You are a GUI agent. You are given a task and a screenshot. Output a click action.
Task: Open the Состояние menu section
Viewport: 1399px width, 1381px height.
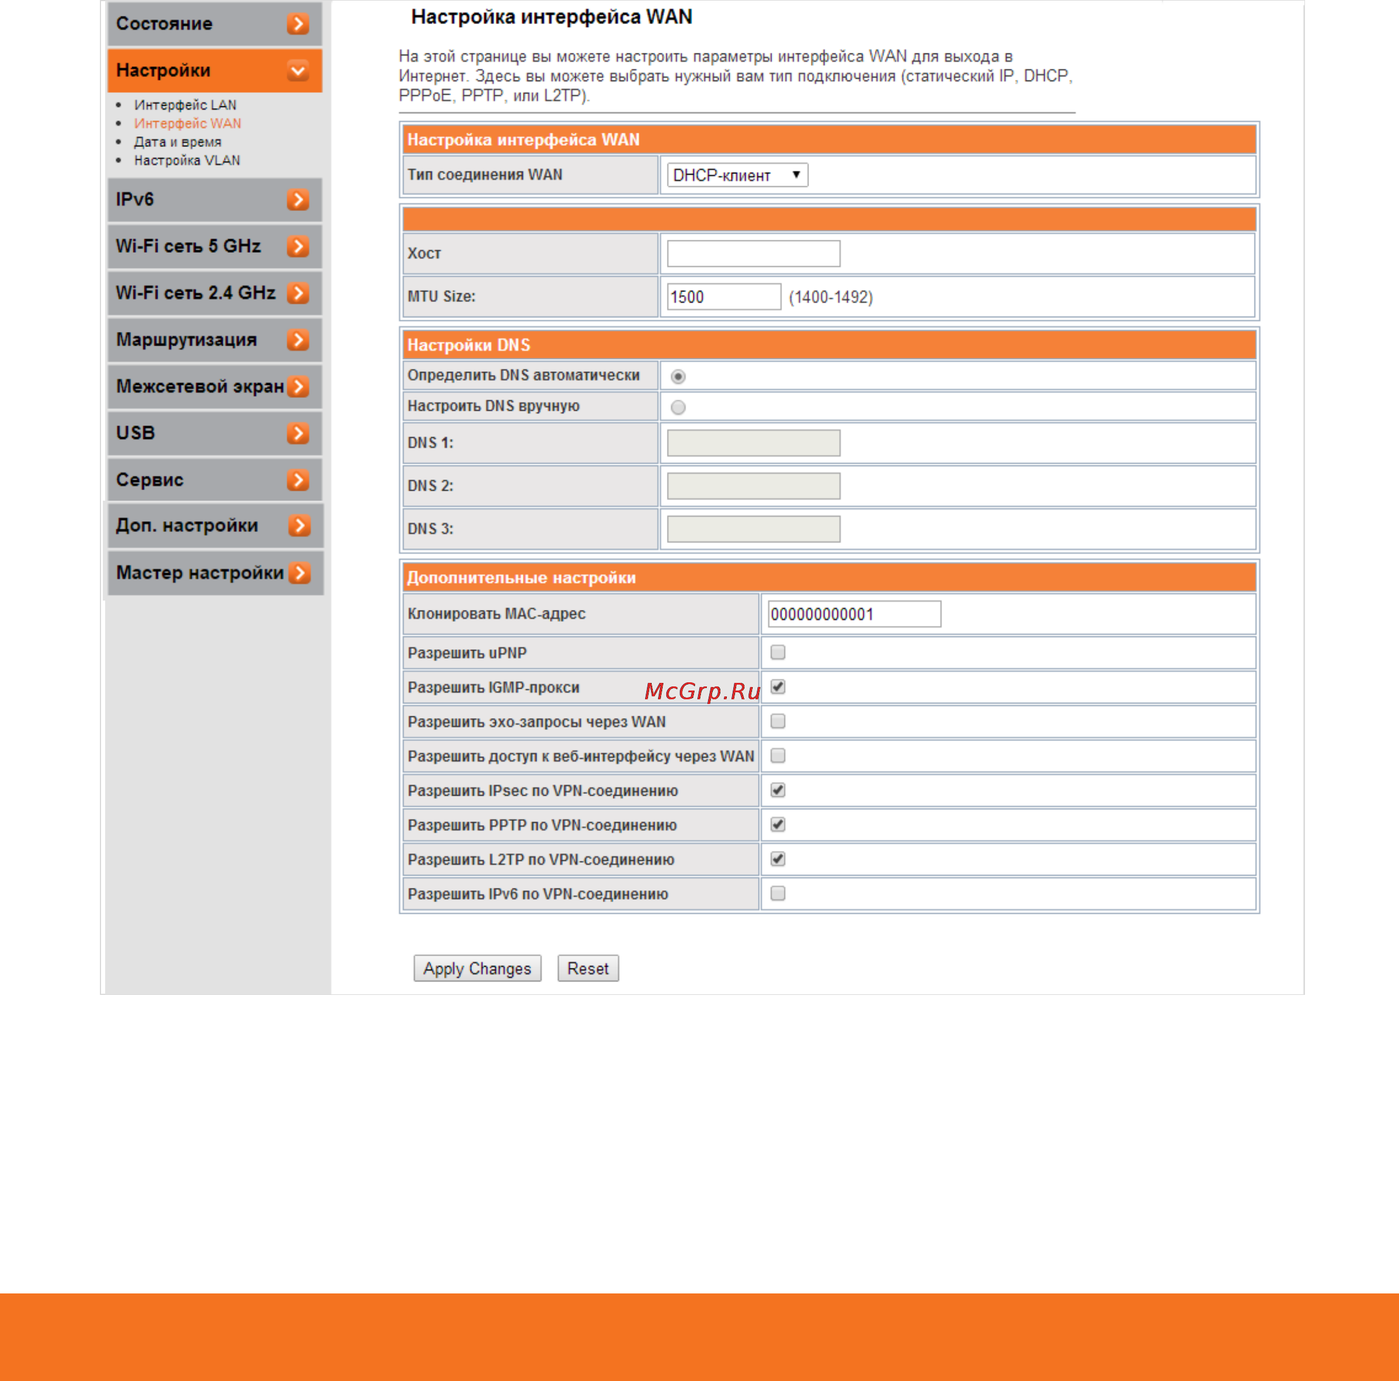coord(214,24)
